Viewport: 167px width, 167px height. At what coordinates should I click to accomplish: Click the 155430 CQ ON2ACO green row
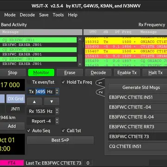pyautogui.click(x=126, y=61)
